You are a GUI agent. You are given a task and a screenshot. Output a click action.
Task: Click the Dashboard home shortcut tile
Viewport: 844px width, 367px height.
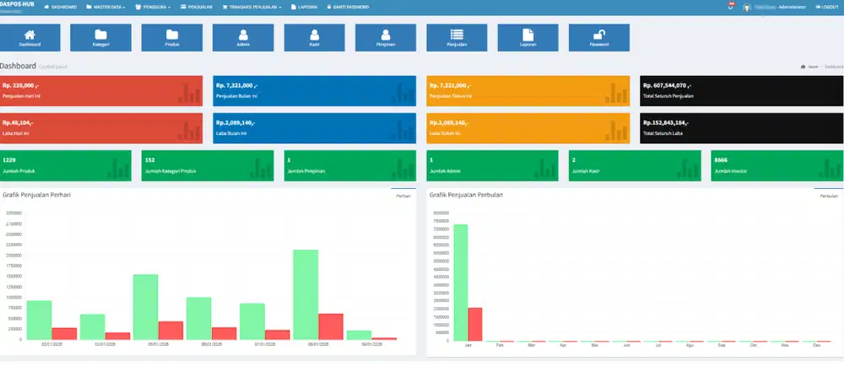(30, 37)
